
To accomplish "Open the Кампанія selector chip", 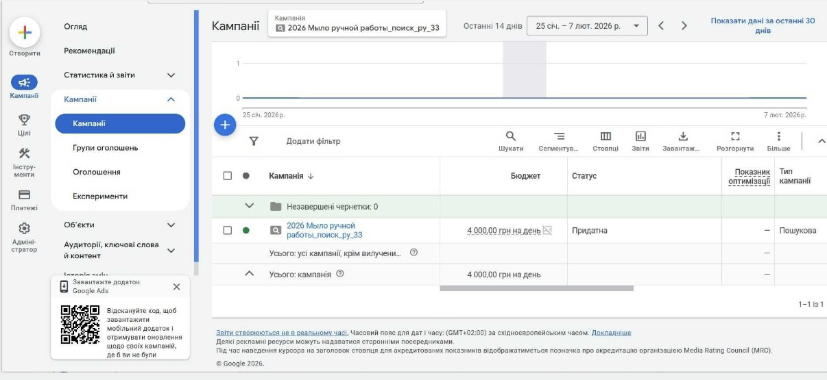I will (x=357, y=24).
